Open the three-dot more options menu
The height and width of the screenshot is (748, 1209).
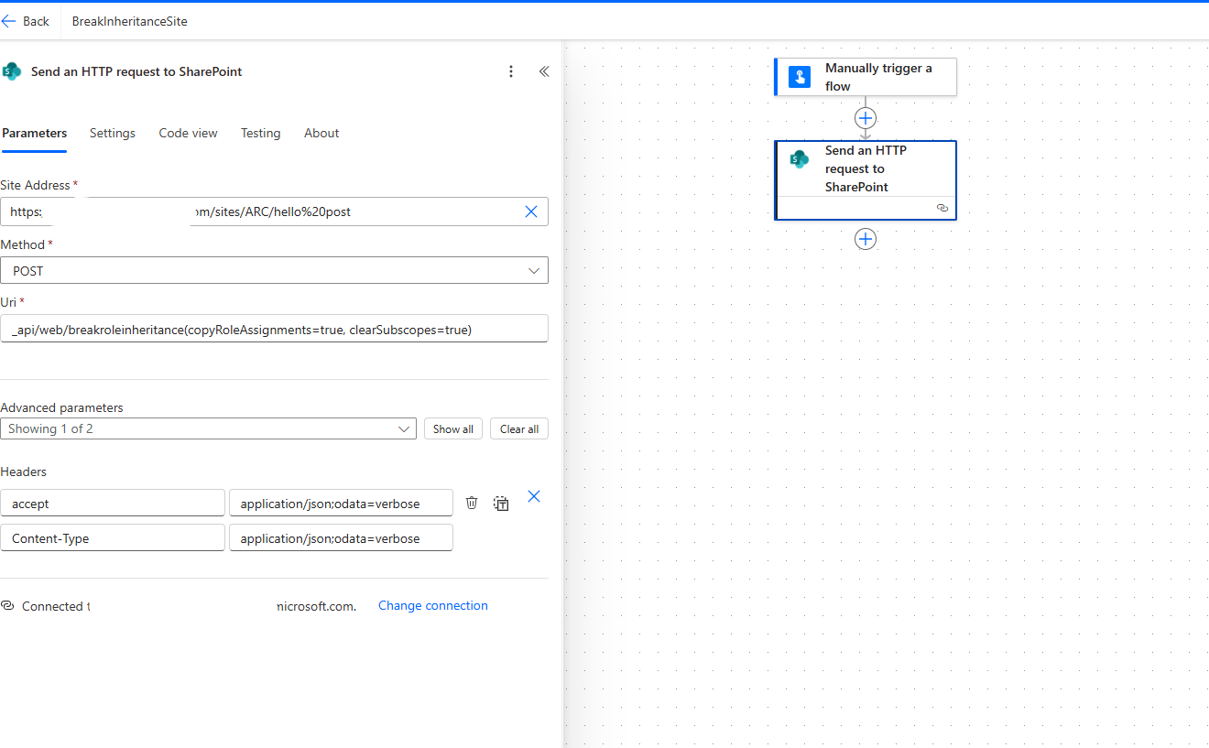tap(511, 71)
